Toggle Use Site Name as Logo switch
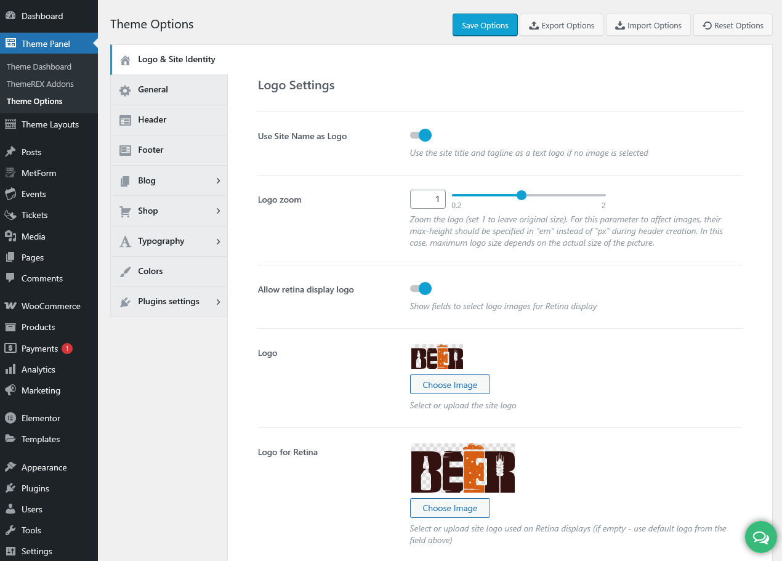782x561 pixels. [421, 135]
